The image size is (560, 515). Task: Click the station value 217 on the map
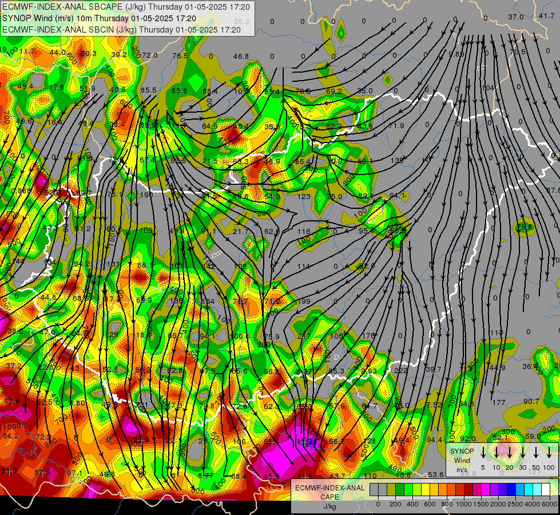[x=304, y=336]
